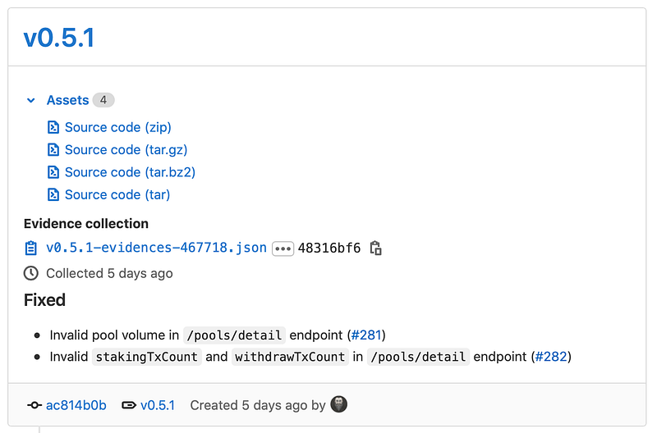Viewport: 657px width, 433px height.
Task: Copy the 48316bf6 hash with the clipboard icon
Action: click(x=375, y=248)
